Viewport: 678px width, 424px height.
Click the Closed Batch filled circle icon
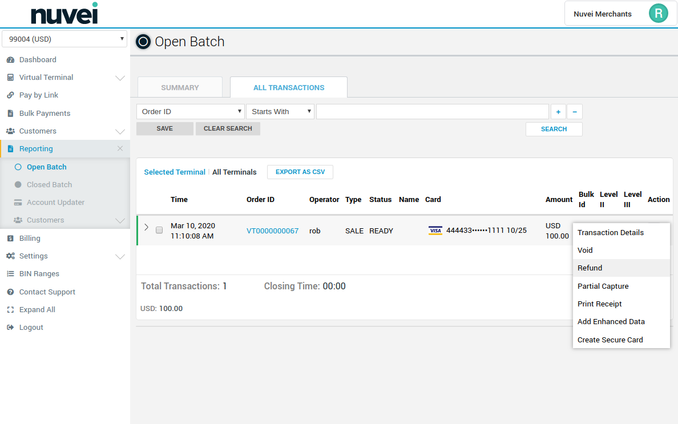[18, 184]
